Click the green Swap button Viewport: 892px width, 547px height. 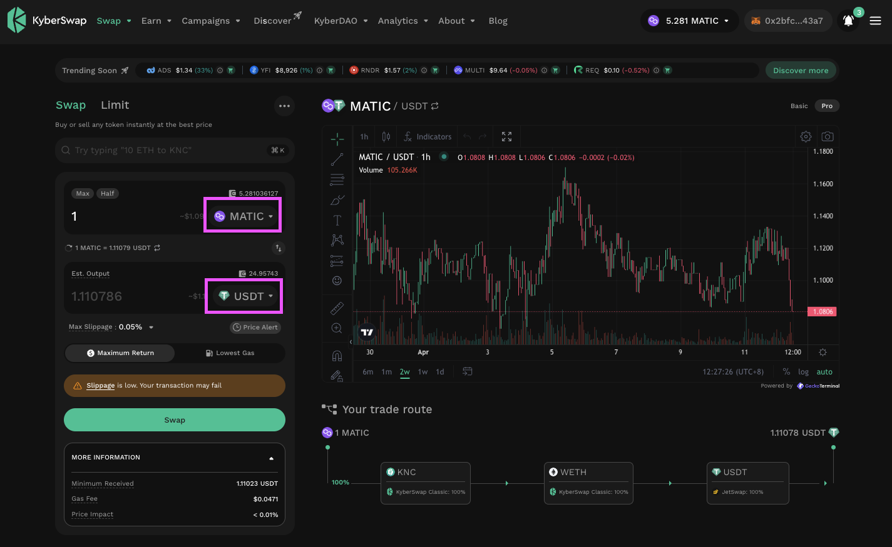tap(174, 420)
